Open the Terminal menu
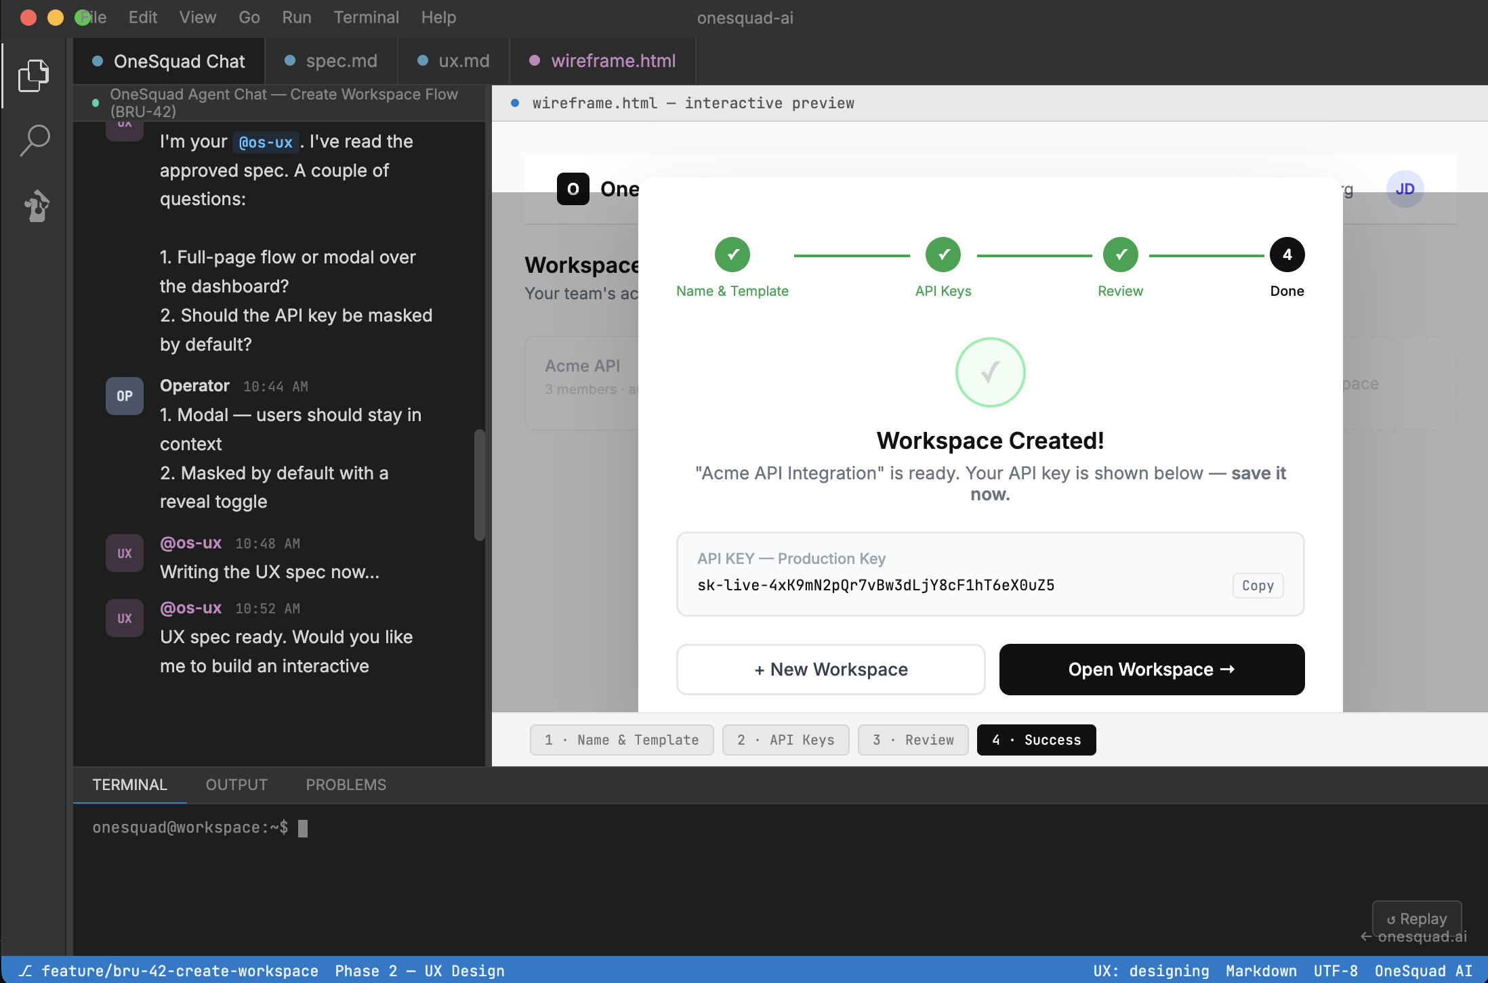The width and height of the screenshot is (1488, 983). coord(366,18)
